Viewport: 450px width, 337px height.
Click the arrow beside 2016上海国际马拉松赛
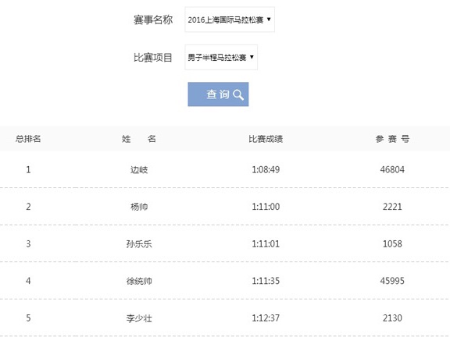tap(269, 20)
